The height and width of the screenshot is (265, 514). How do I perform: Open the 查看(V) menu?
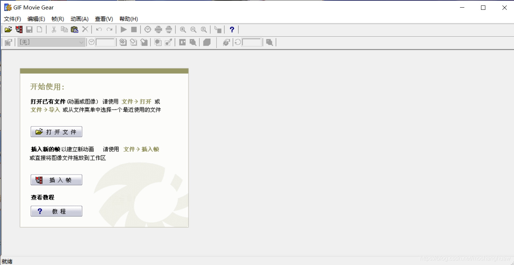[x=104, y=19]
